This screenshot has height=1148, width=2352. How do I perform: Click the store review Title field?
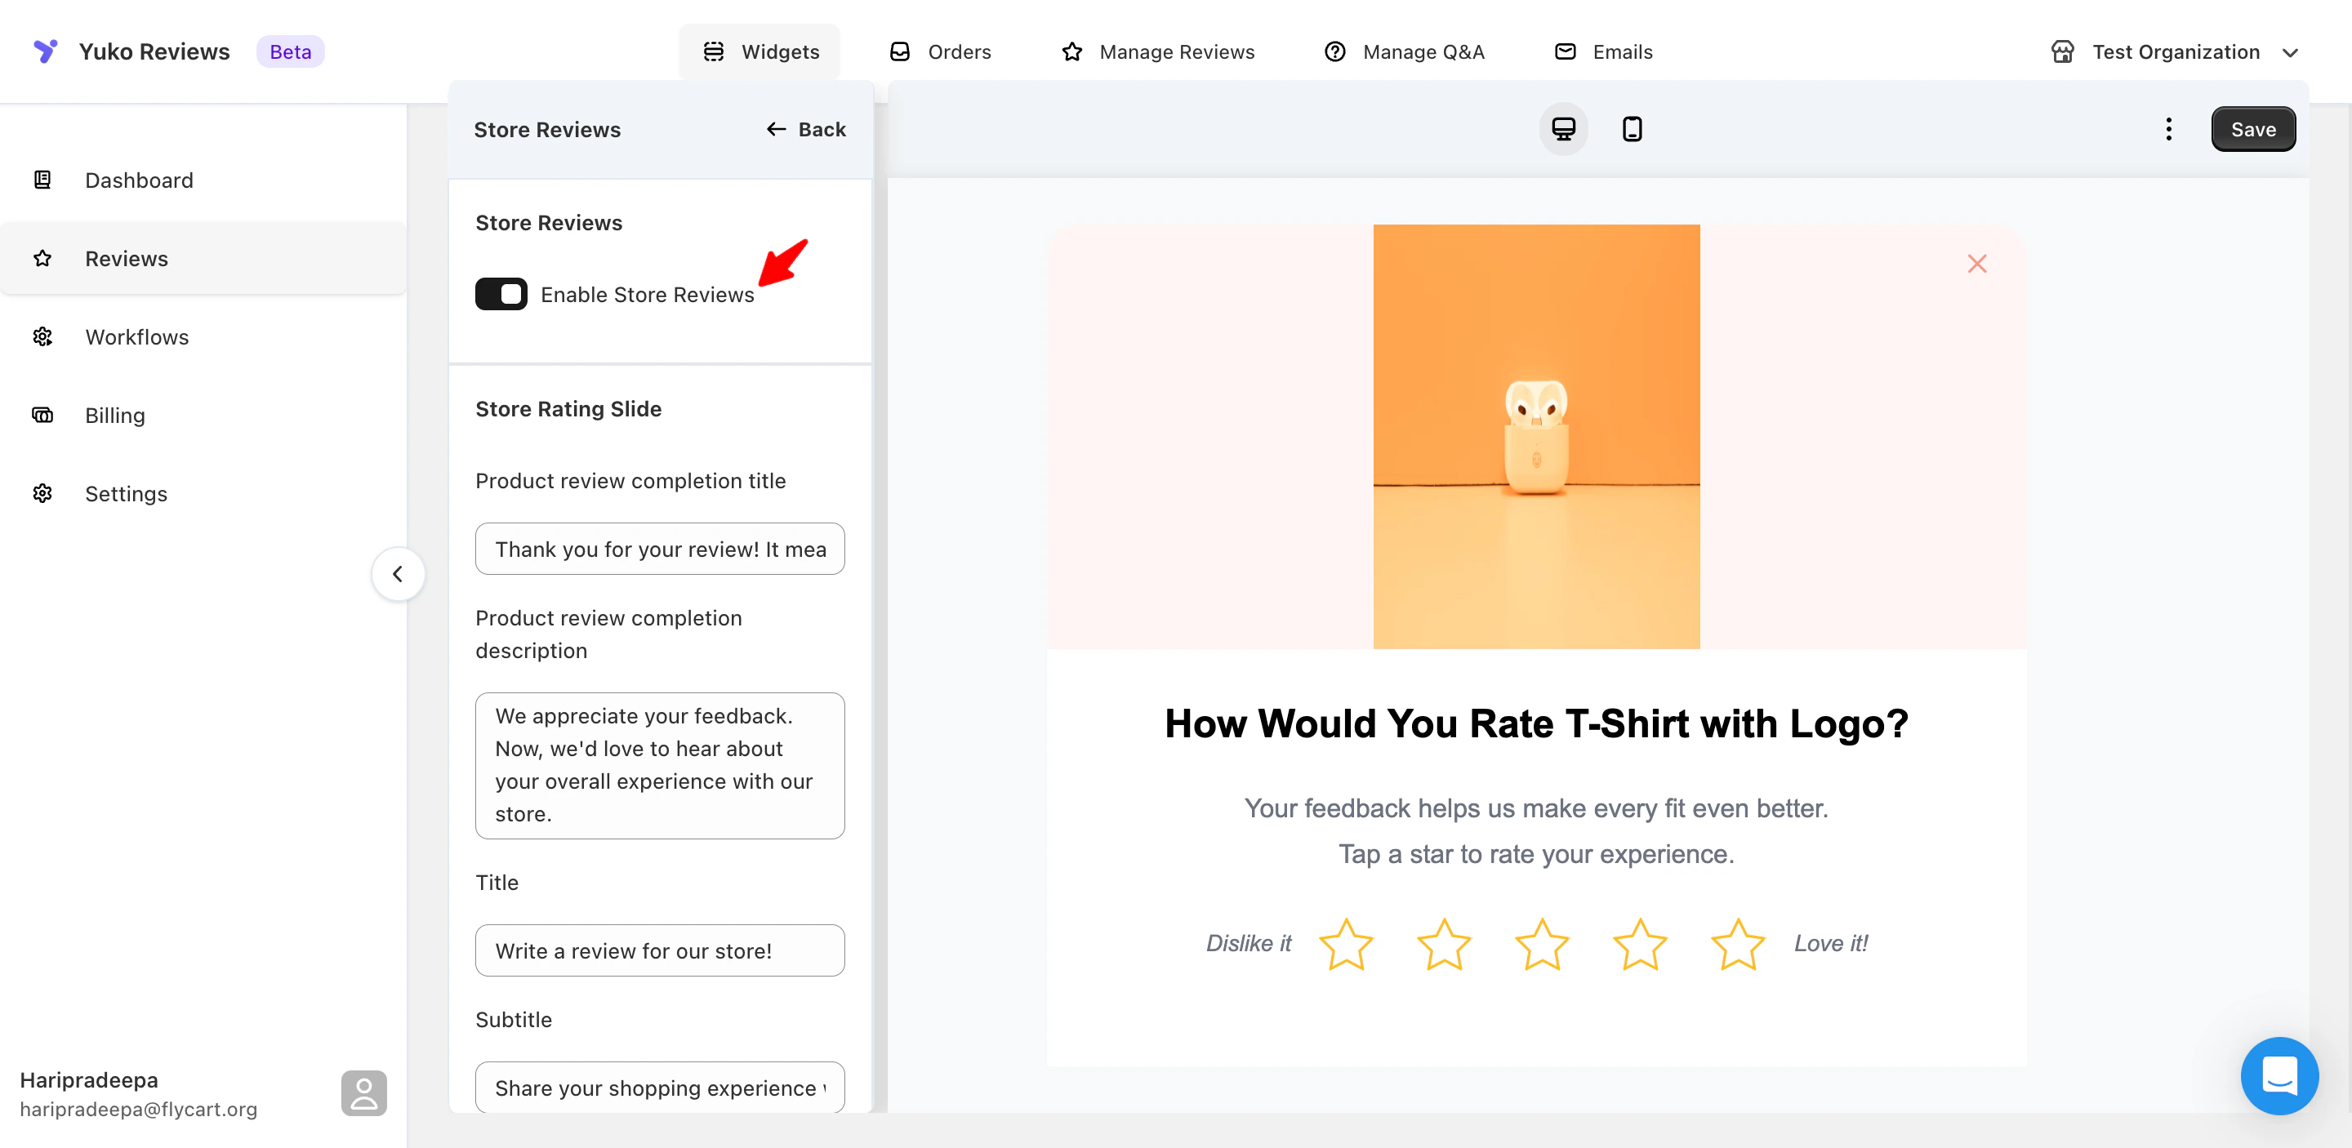(x=659, y=950)
